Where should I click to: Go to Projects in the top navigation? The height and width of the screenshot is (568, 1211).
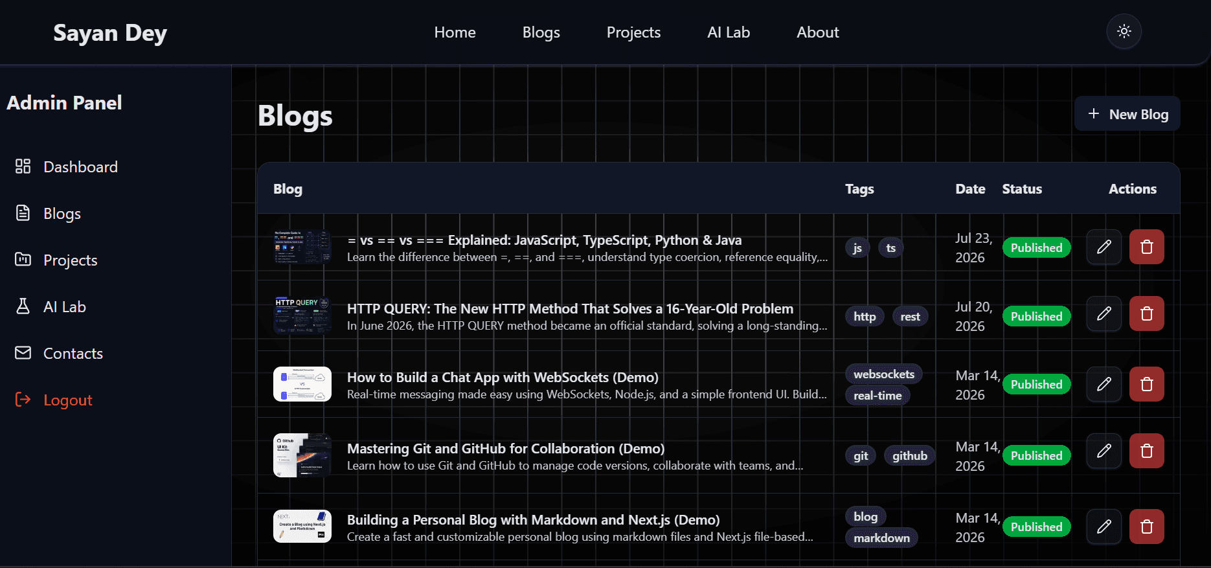click(633, 32)
